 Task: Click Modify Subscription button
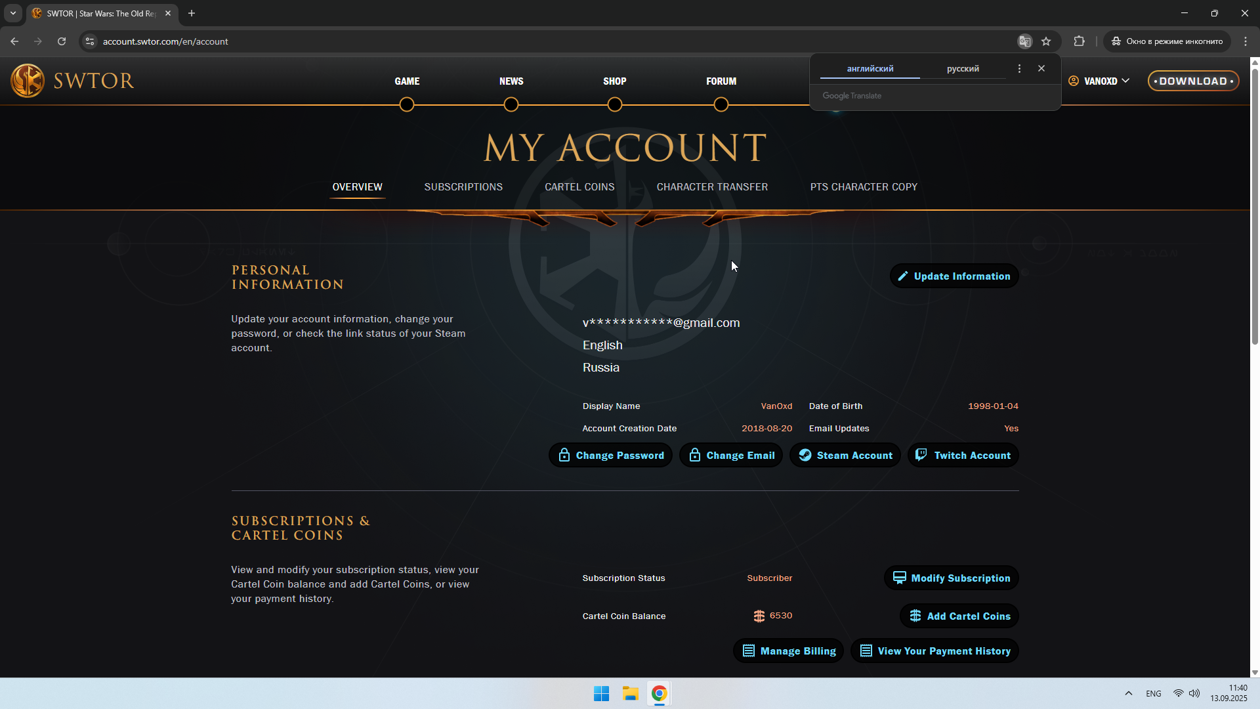pyautogui.click(x=952, y=578)
